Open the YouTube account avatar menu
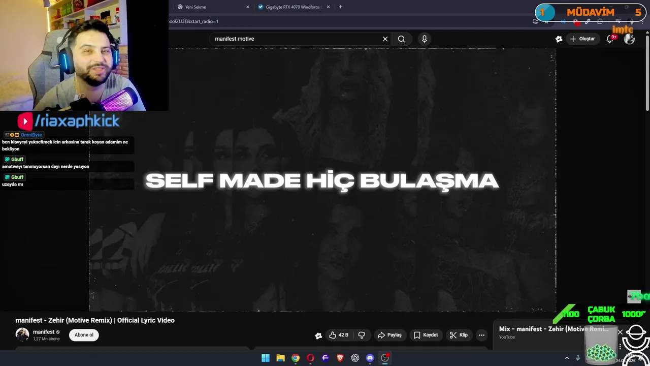 (x=629, y=39)
